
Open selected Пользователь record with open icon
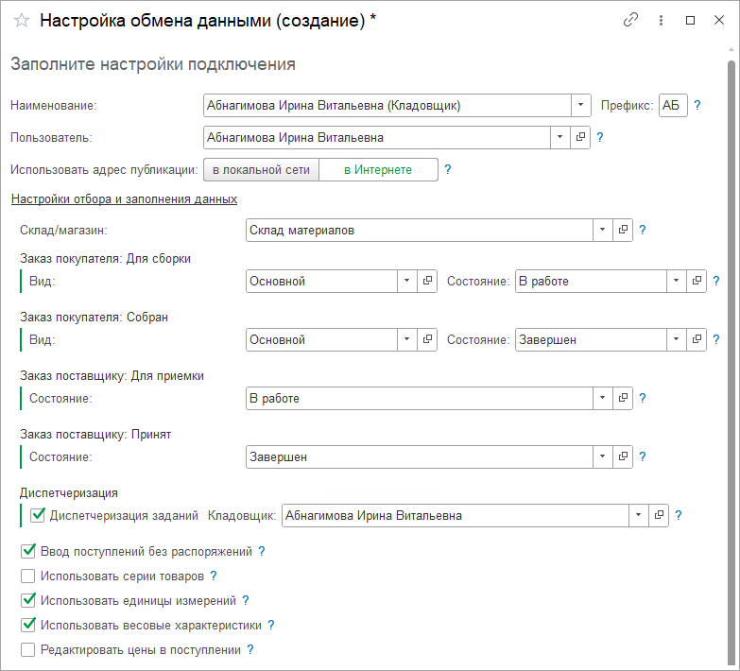(581, 137)
